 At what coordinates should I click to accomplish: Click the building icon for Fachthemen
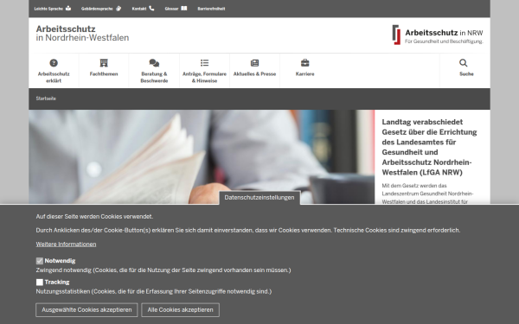tap(104, 63)
